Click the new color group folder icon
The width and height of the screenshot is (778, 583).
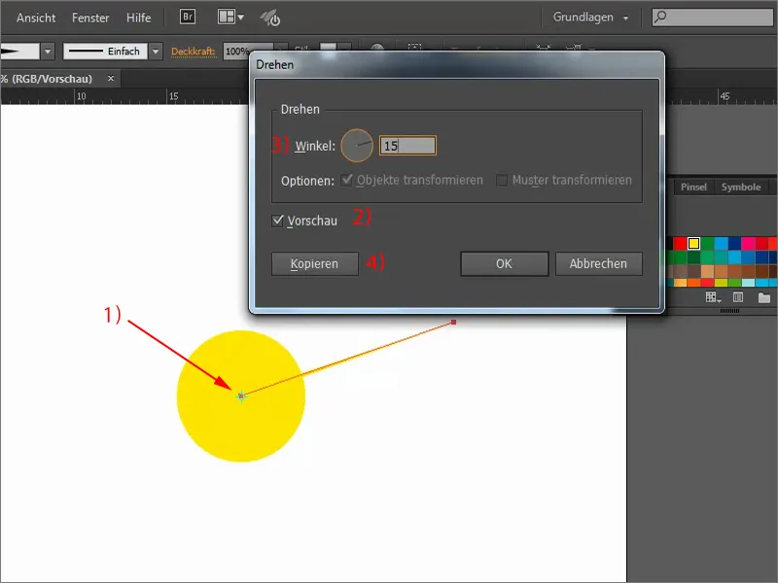point(764,298)
